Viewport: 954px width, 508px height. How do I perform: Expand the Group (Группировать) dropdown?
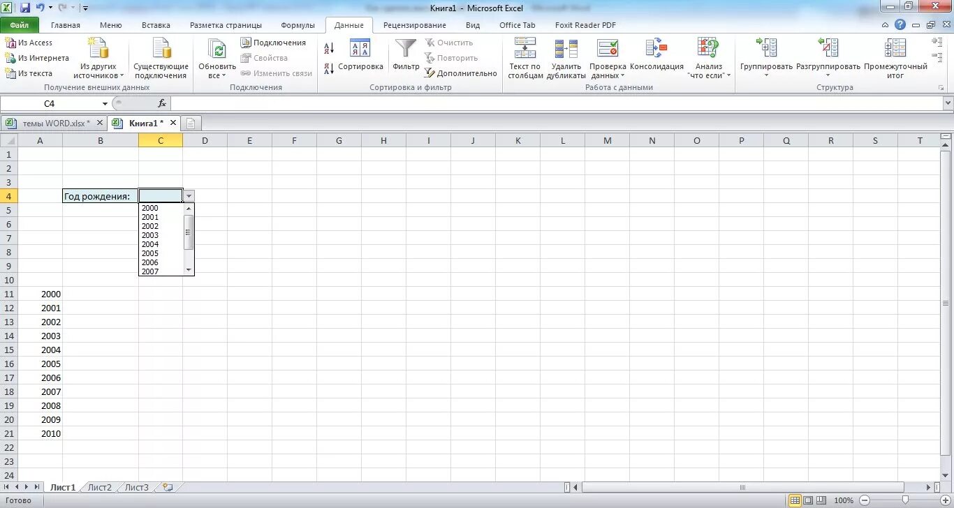766,75
